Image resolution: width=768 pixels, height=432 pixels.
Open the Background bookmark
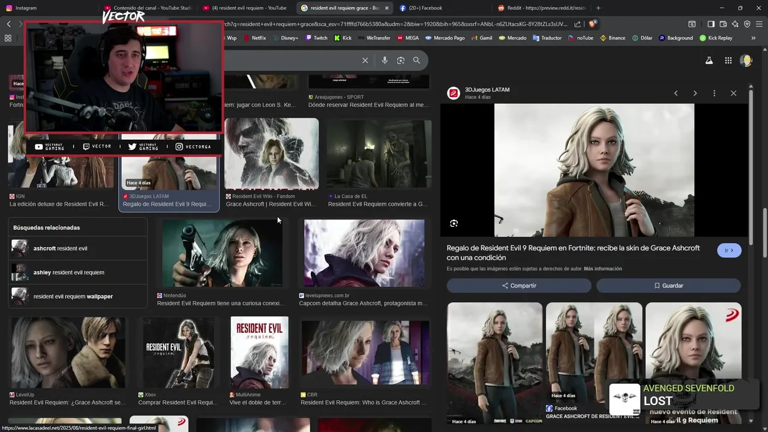(676, 38)
